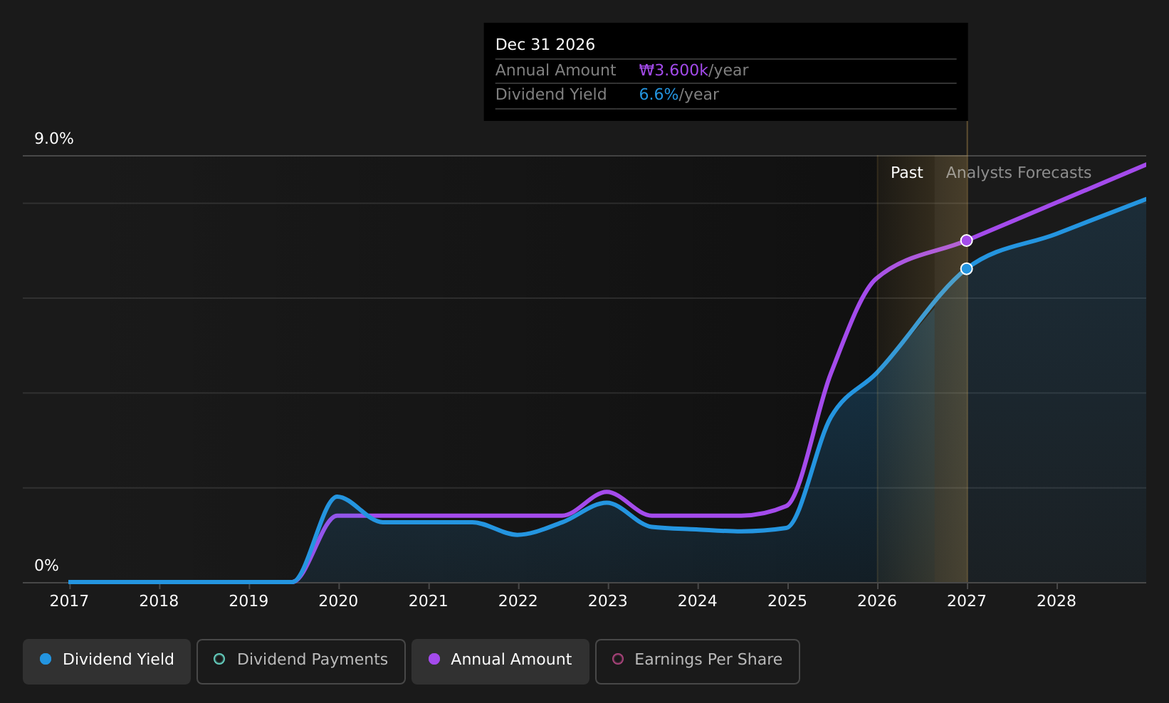This screenshot has height=703, width=1169.
Task: Click the 9.0% y-axis label
Action: pos(54,139)
